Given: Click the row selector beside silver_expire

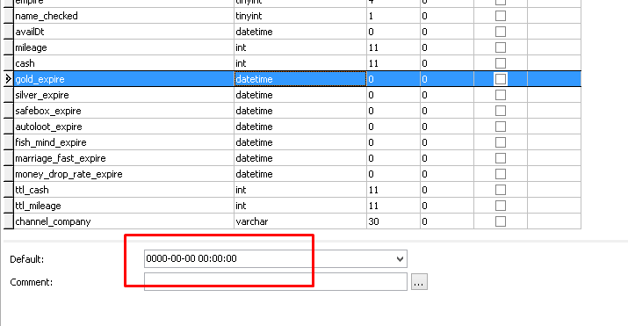Looking at the screenshot, I should (9, 95).
